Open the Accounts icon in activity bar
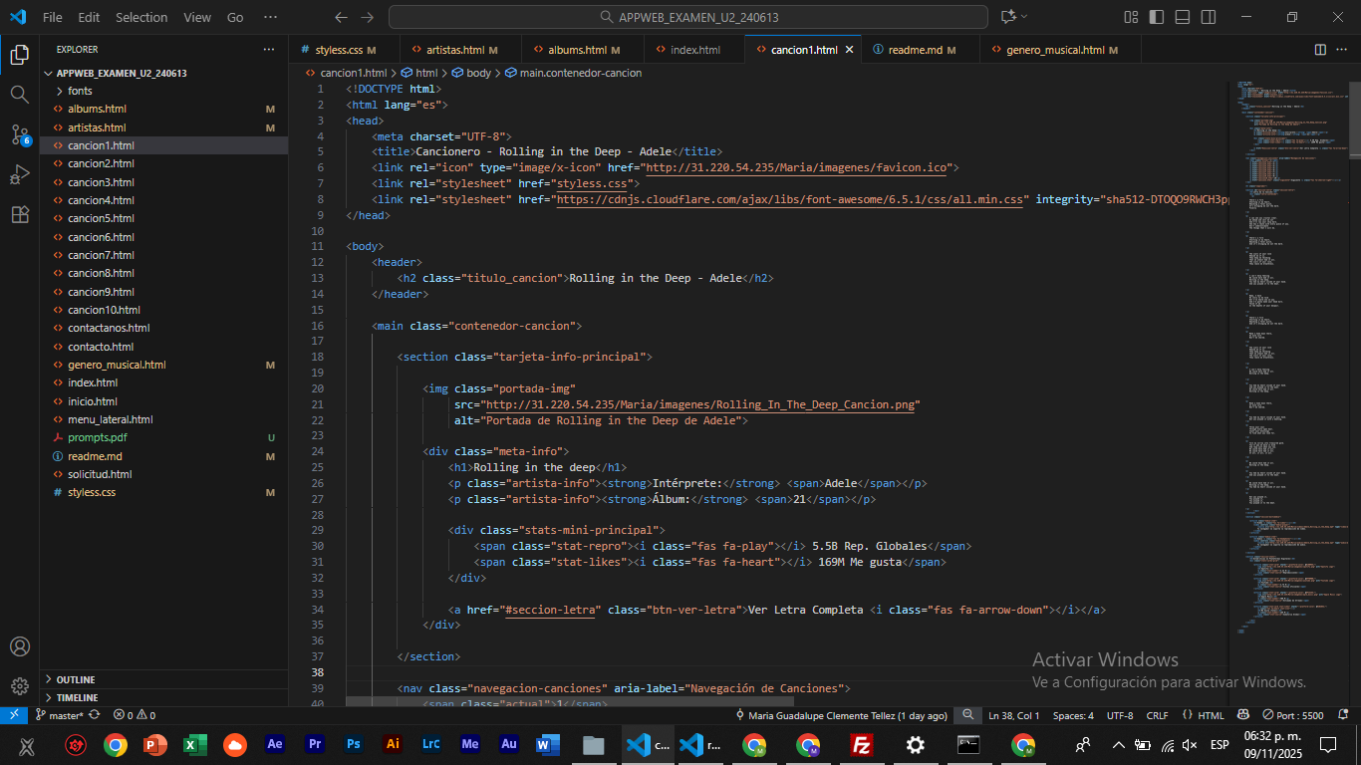This screenshot has width=1361, height=765. pos(19,646)
